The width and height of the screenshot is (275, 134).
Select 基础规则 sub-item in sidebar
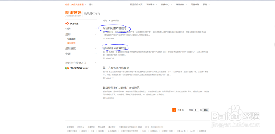tap(71, 43)
